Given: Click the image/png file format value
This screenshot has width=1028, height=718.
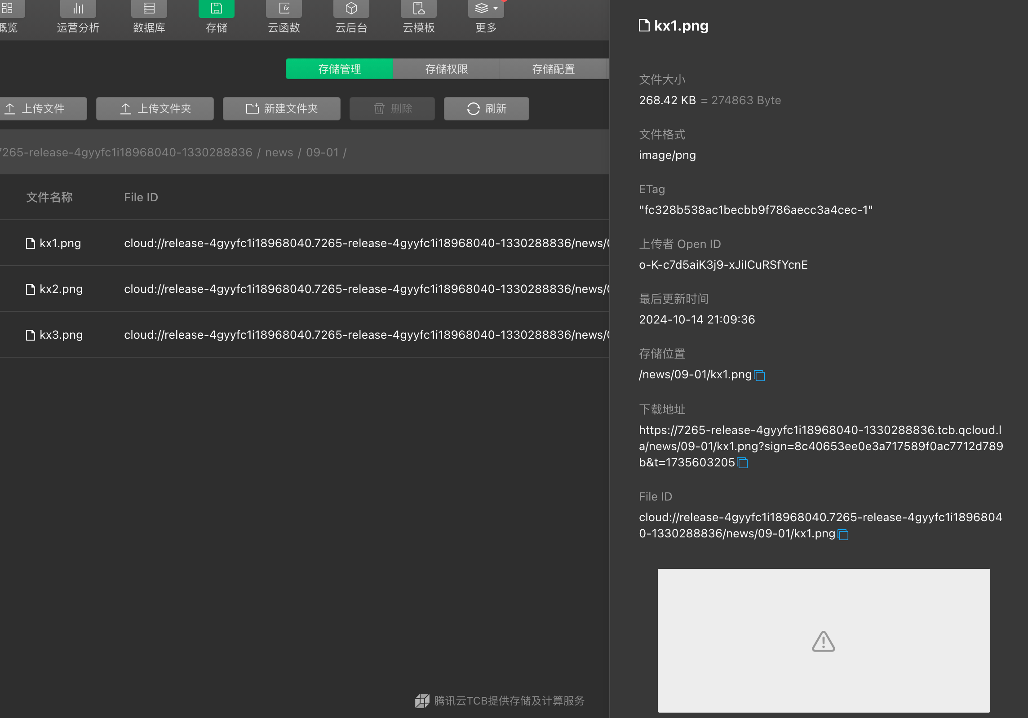Looking at the screenshot, I should (667, 155).
